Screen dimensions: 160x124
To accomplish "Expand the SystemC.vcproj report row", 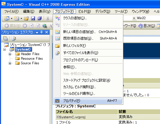I will 58,117.
